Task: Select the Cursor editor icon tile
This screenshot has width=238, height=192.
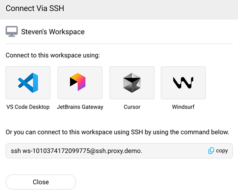Action: coord(132,83)
